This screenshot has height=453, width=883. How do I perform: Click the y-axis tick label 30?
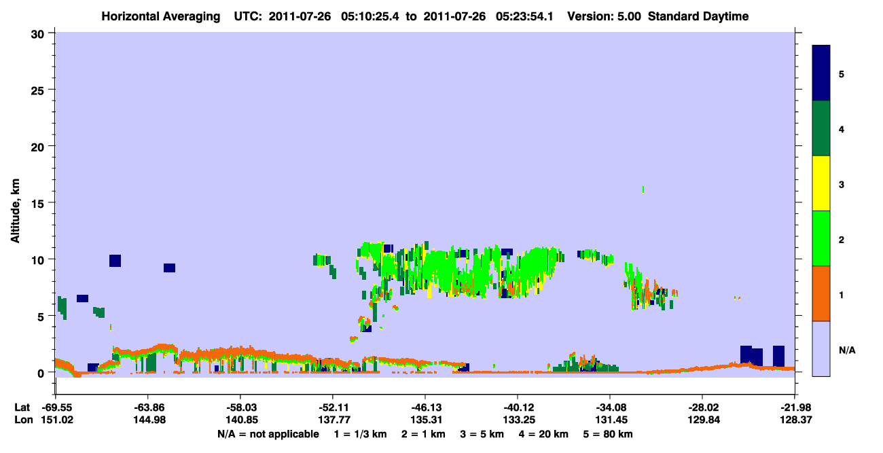(39, 33)
